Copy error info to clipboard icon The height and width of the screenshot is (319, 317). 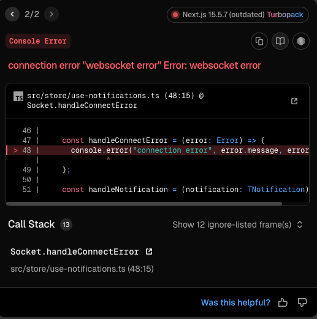[259, 41]
